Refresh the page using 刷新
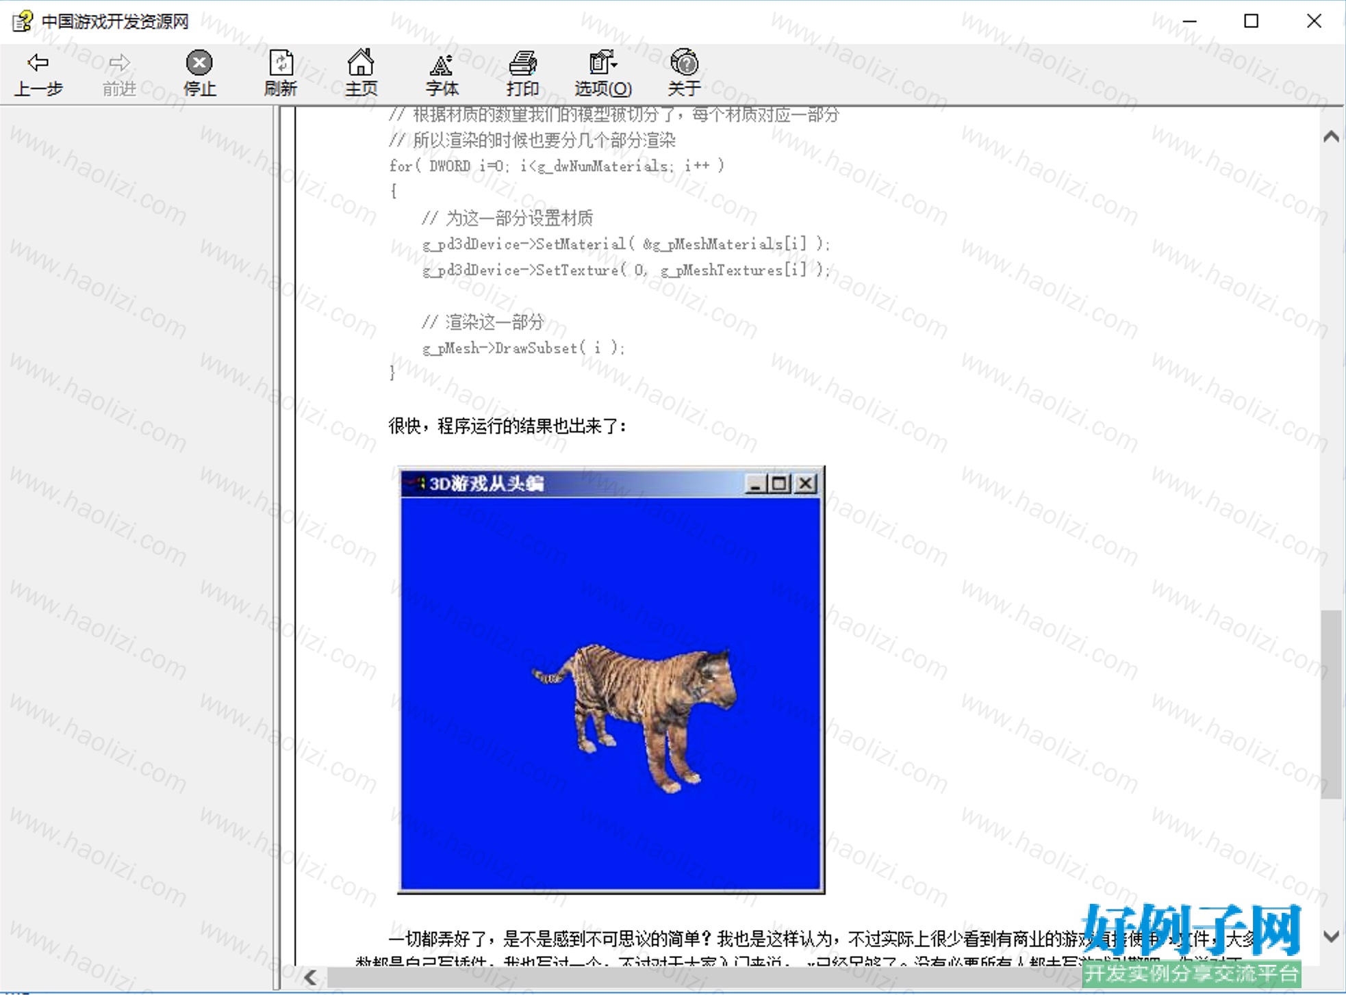1346x995 pixels. [281, 74]
